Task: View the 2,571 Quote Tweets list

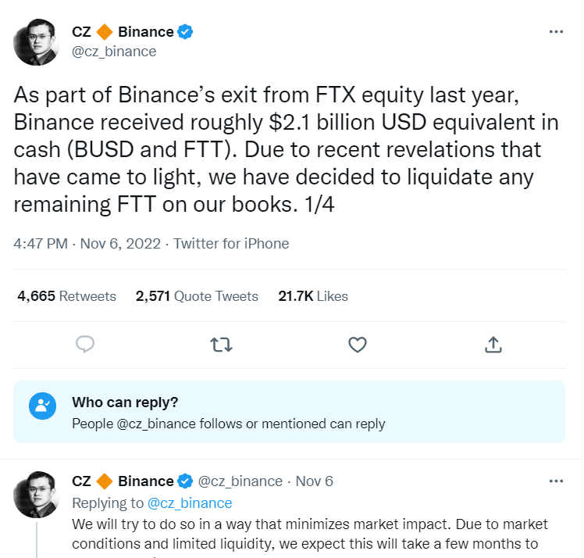Action: tap(197, 296)
